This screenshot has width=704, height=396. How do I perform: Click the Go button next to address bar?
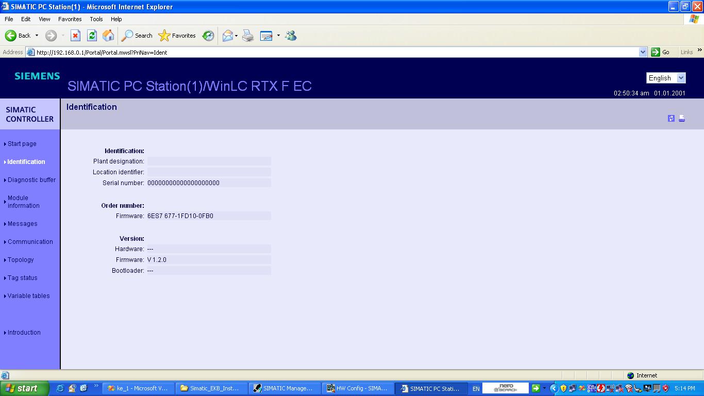click(661, 52)
